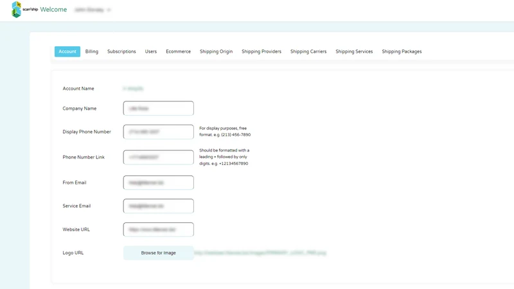Click the Service Email field
Viewport: 514px width, 289px height.
[158, 206]
